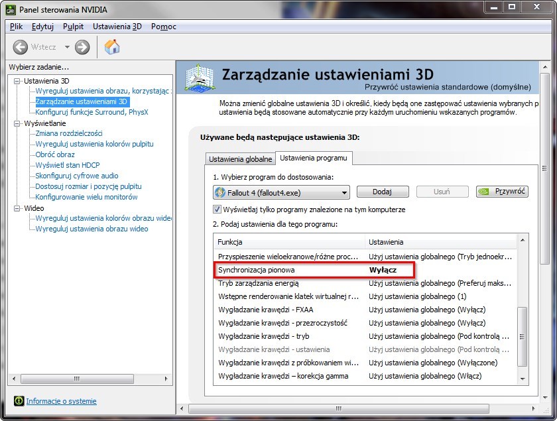Click main panel horizontal scroll right arrow
This screenshot has height=421, width=557.
tap(534, 408)
